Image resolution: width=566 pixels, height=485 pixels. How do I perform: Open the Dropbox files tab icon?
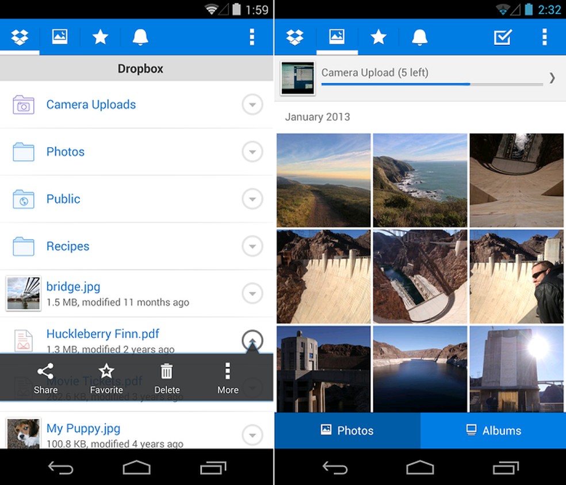(20, 37)
